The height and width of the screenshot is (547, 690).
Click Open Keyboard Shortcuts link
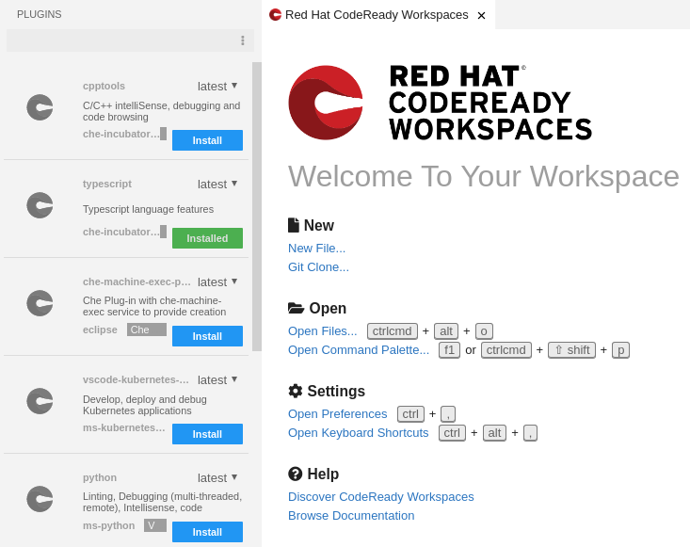tap(359, 433)
